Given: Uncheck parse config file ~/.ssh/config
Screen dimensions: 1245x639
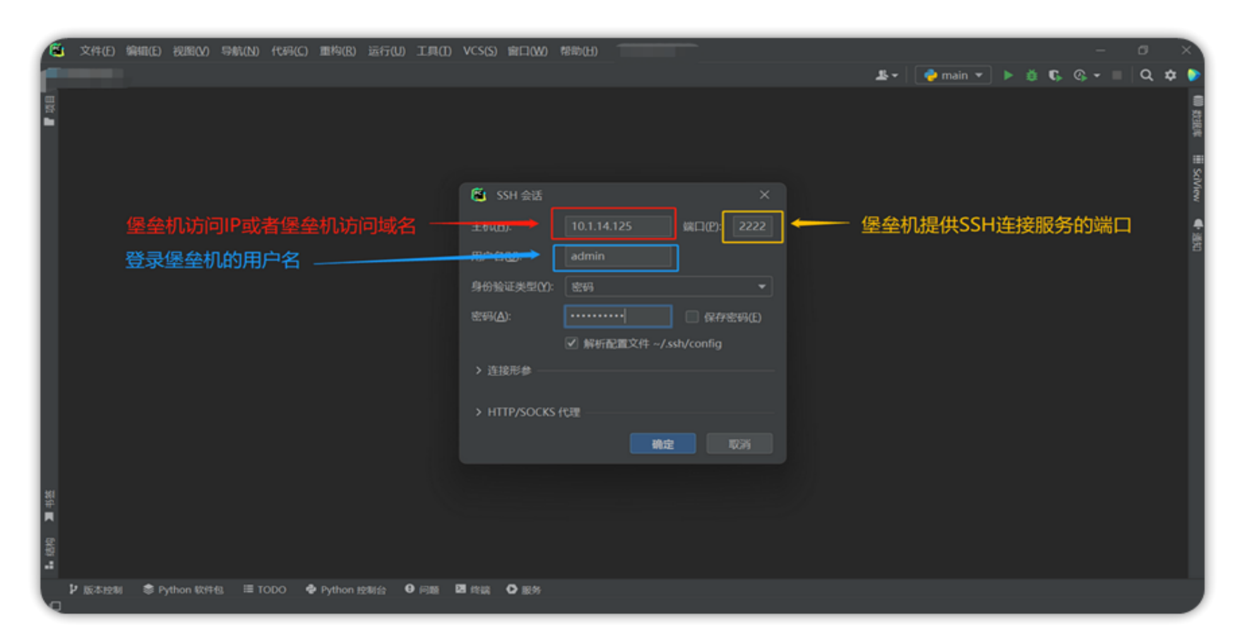Looking at the screenshot, I should pyautogui.click(x=571, y=343).
